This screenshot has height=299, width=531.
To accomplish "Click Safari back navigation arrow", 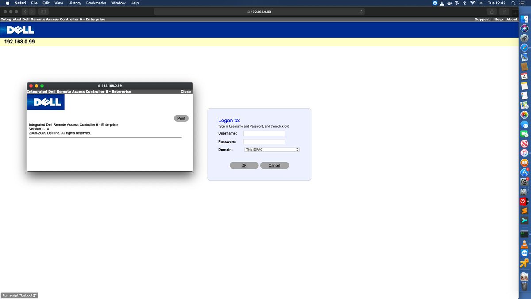I will 26,12.
